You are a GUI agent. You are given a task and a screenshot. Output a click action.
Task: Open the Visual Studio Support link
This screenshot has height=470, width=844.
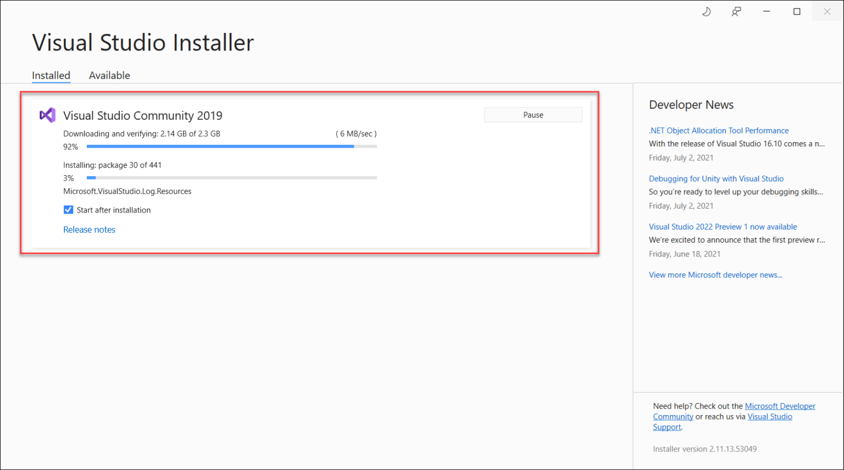click(x=769, y=417)
